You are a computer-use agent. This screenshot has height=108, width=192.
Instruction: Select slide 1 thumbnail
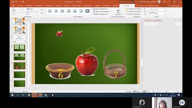tap(19, 21)
